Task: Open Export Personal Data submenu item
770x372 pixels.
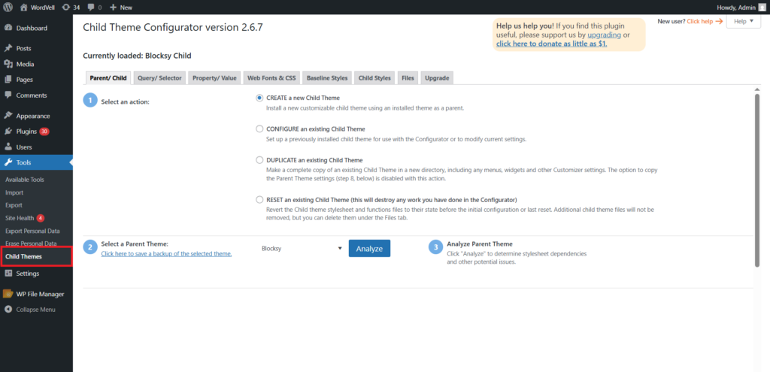Action: coord(32,231)
